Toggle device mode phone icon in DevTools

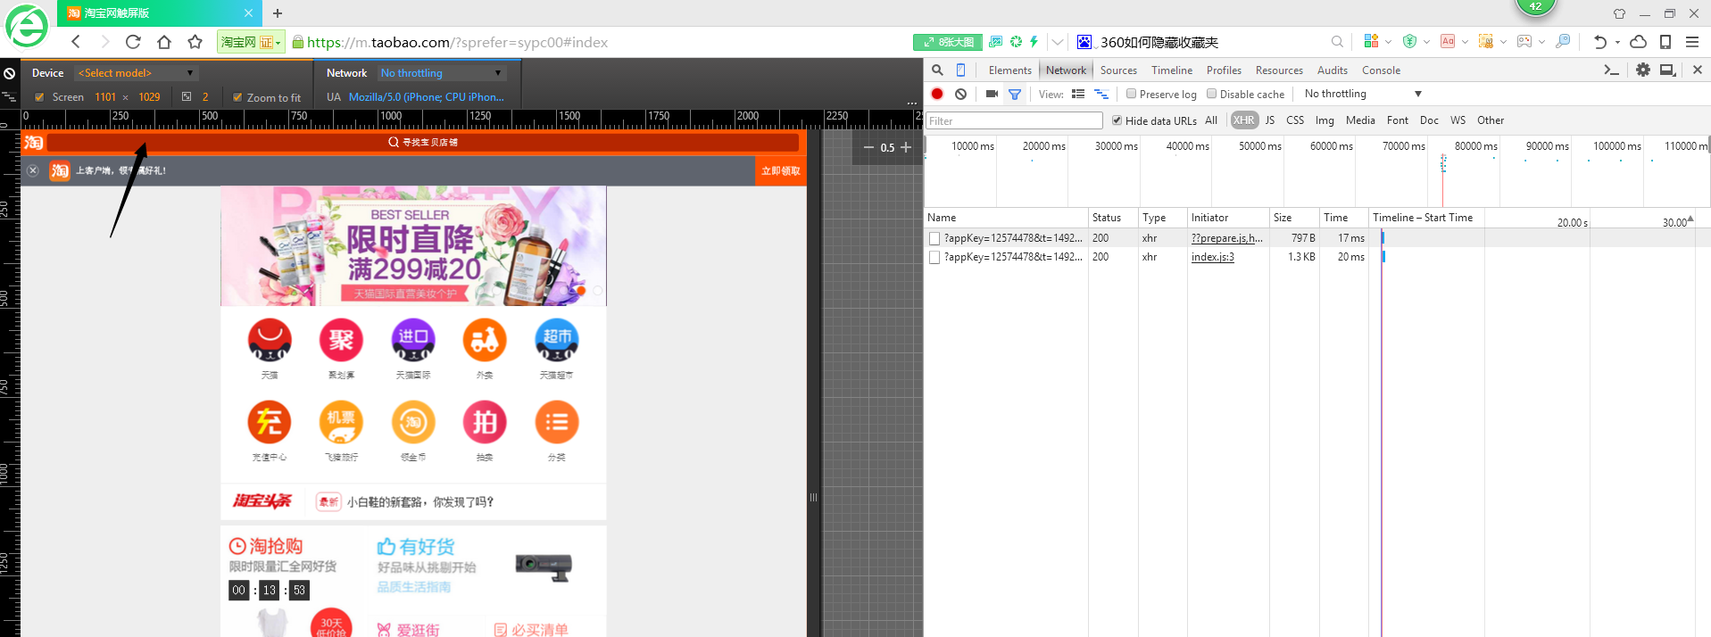pyautogui.click(x=961, y=70)
